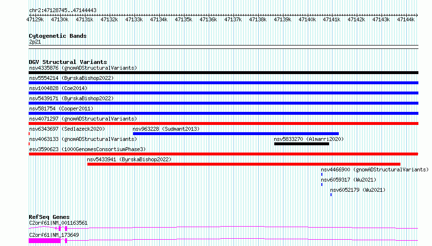Click the small blue nsv6059317 marker

tap(322, 184)
